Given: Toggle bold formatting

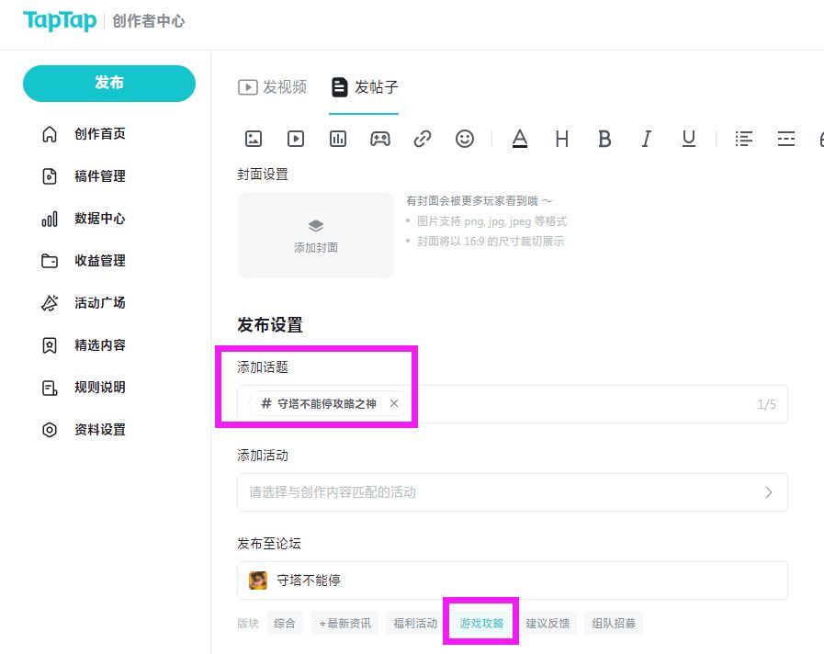Looking at the screenshot, I should [604, 139].
